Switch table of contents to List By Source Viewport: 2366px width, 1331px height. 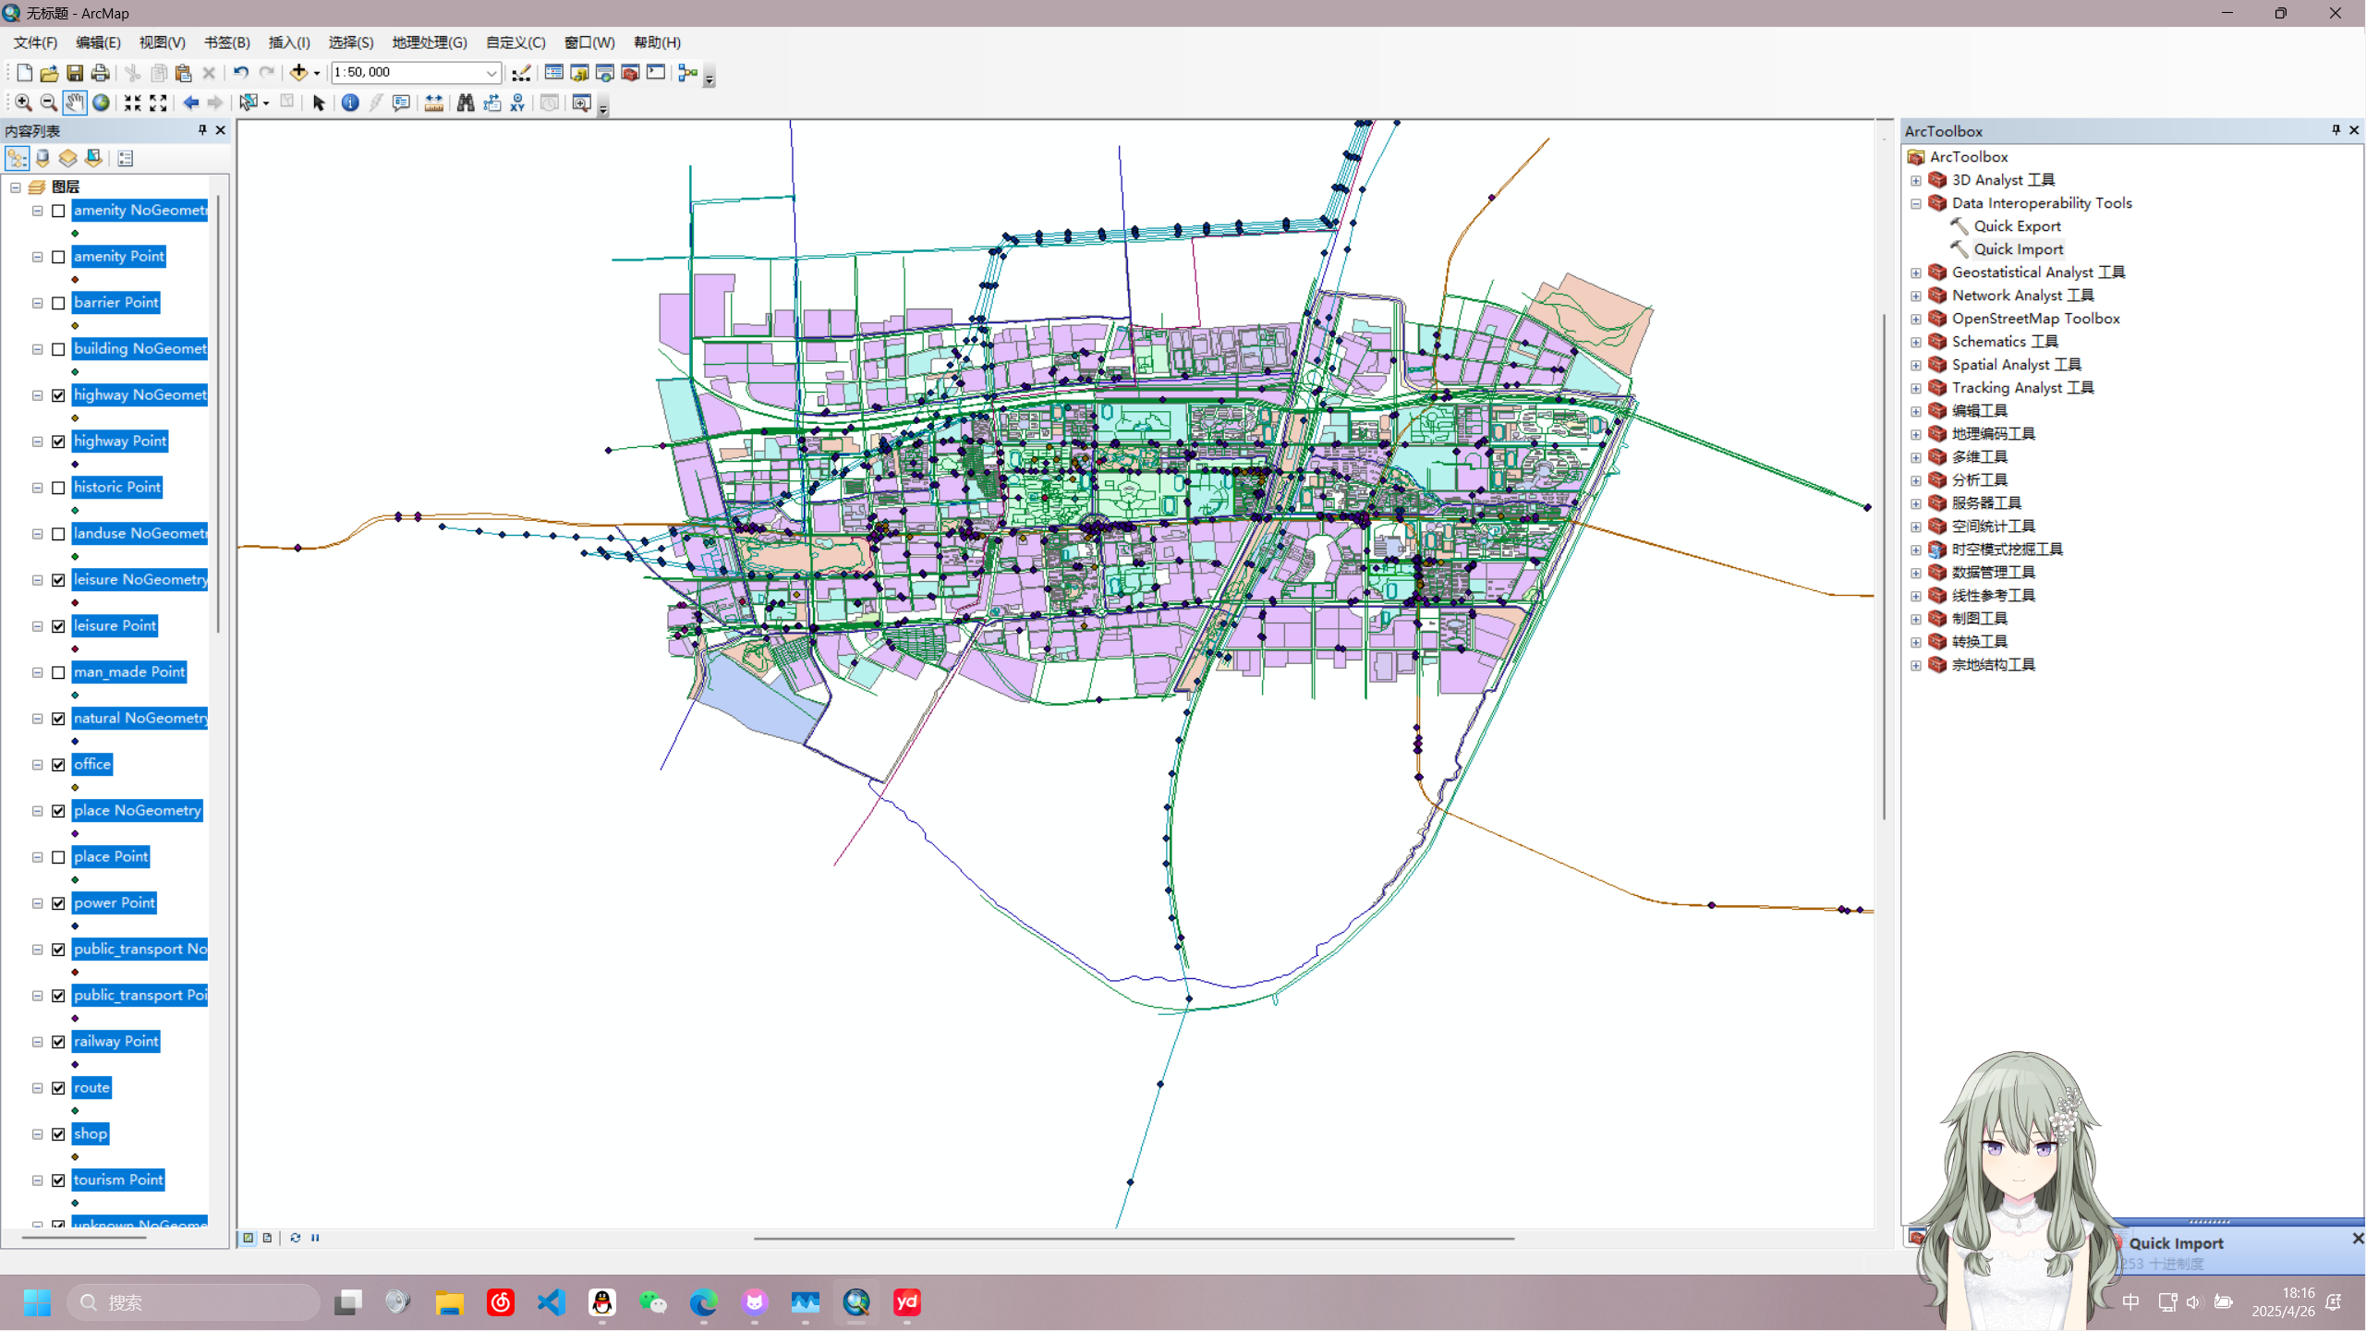42,159
